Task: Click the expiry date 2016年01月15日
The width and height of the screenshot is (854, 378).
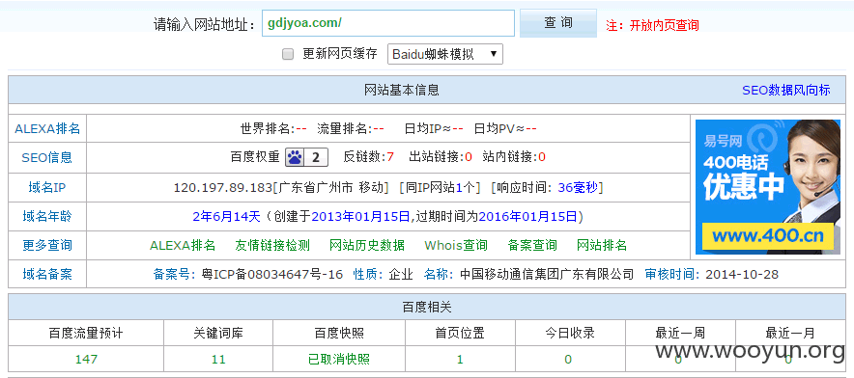Action: (x=527, y=217)
